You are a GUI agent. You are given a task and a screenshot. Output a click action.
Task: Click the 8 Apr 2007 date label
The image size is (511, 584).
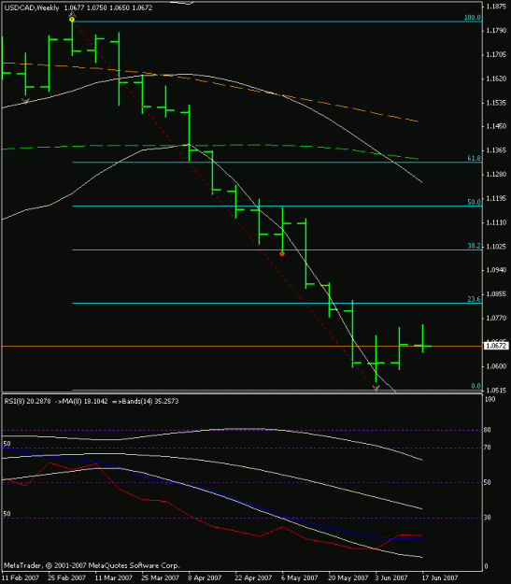205,577
